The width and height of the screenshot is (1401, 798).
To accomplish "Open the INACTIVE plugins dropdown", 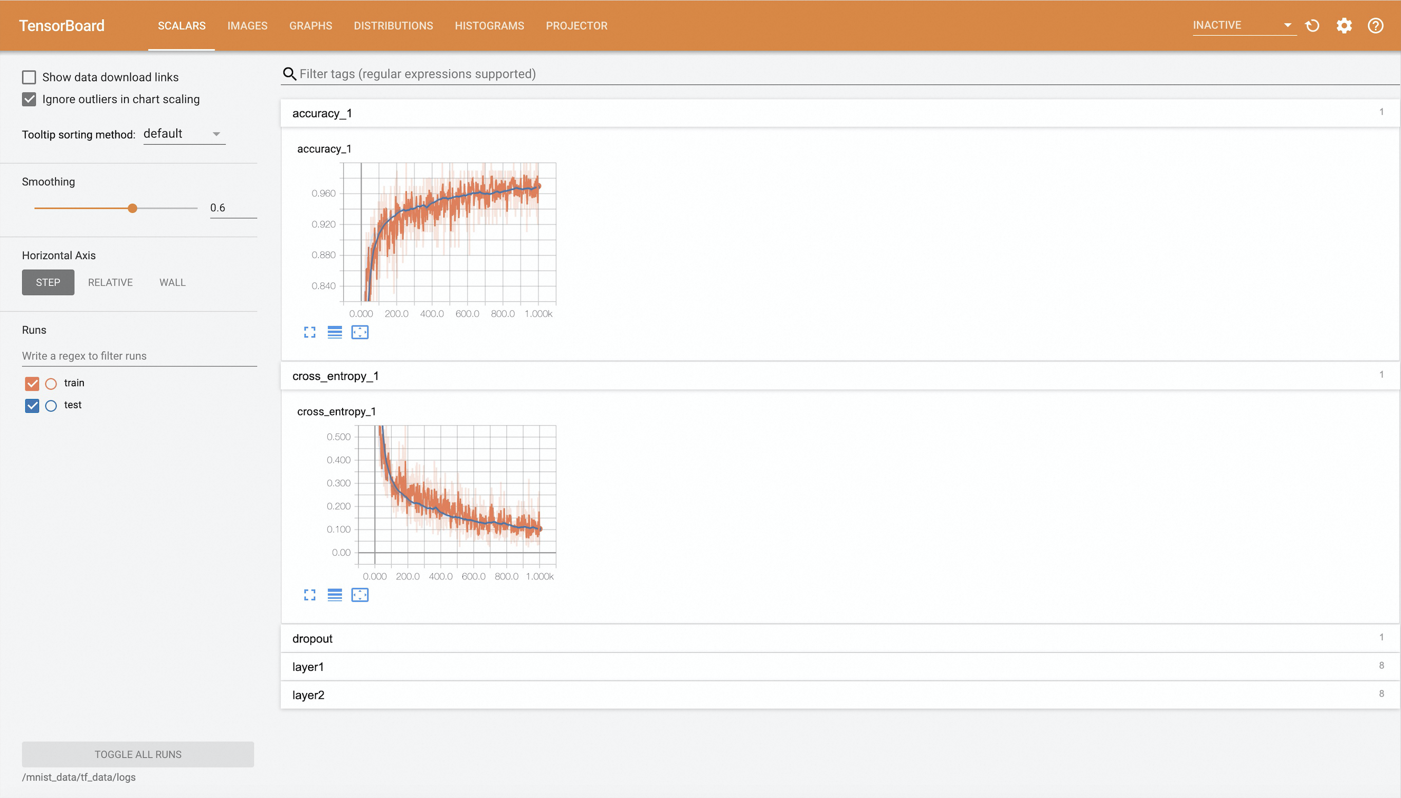I will pos(1243,25).
